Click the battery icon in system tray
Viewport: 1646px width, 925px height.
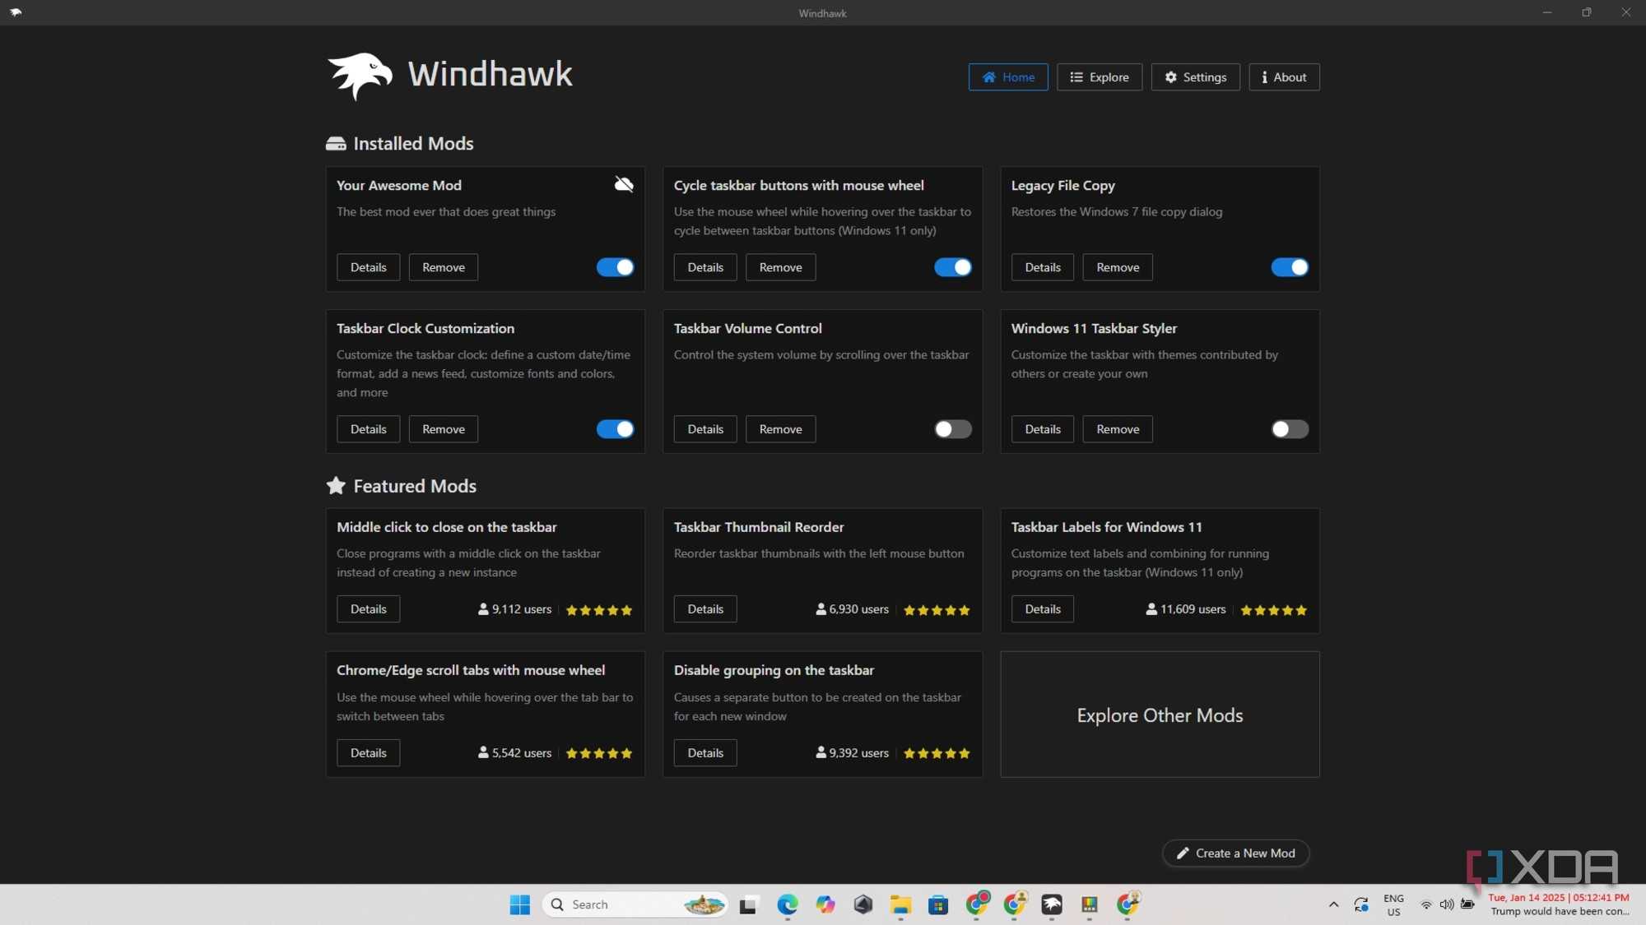click(1467, 904)
